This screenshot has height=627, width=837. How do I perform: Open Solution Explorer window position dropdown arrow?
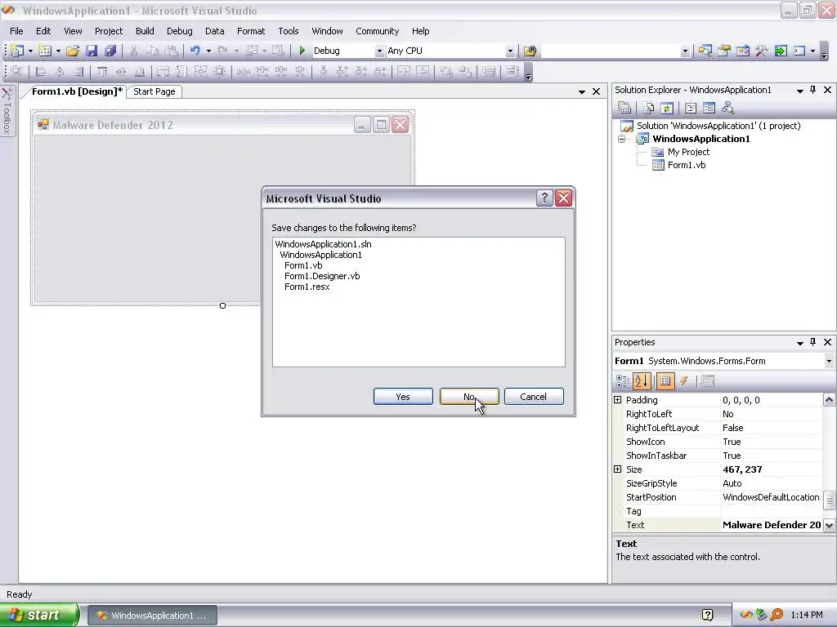pyautogui.click(x=799, y=91)
